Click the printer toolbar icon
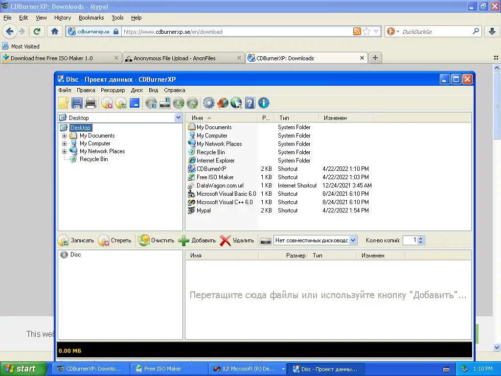 [91, 103]
